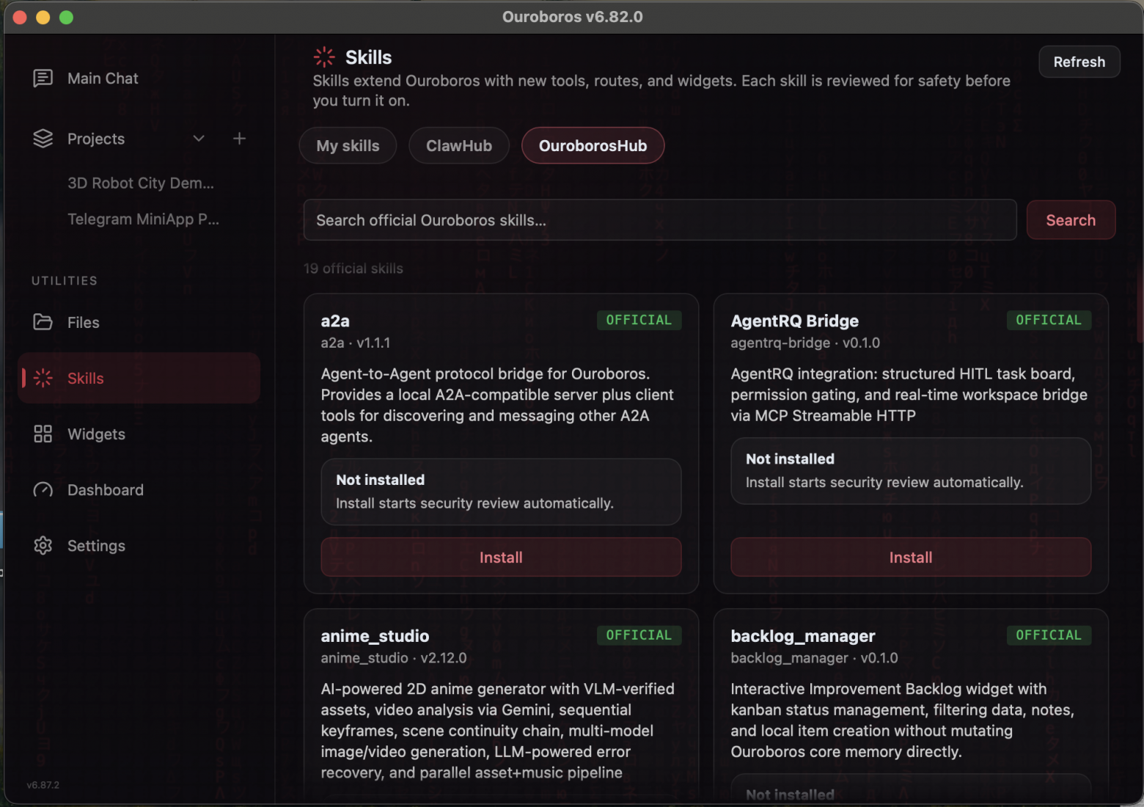Open the 3D Robot City Demo project
1144x807 pixels.
pos(141,183)
